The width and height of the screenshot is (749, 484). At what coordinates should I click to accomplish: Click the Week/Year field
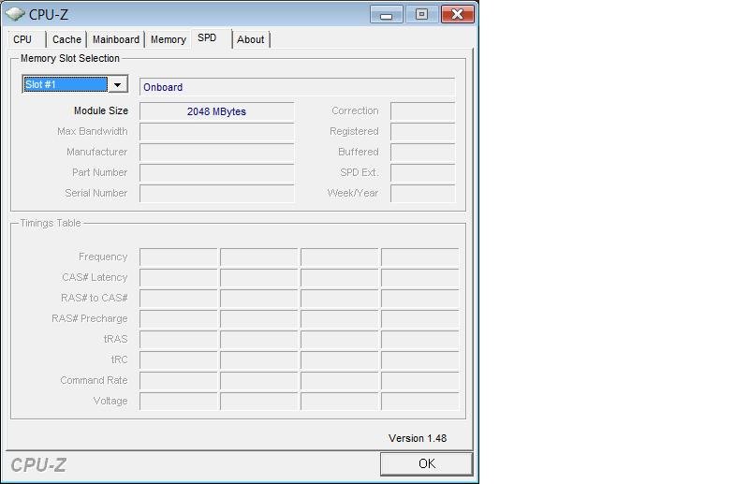click(423, 194)
